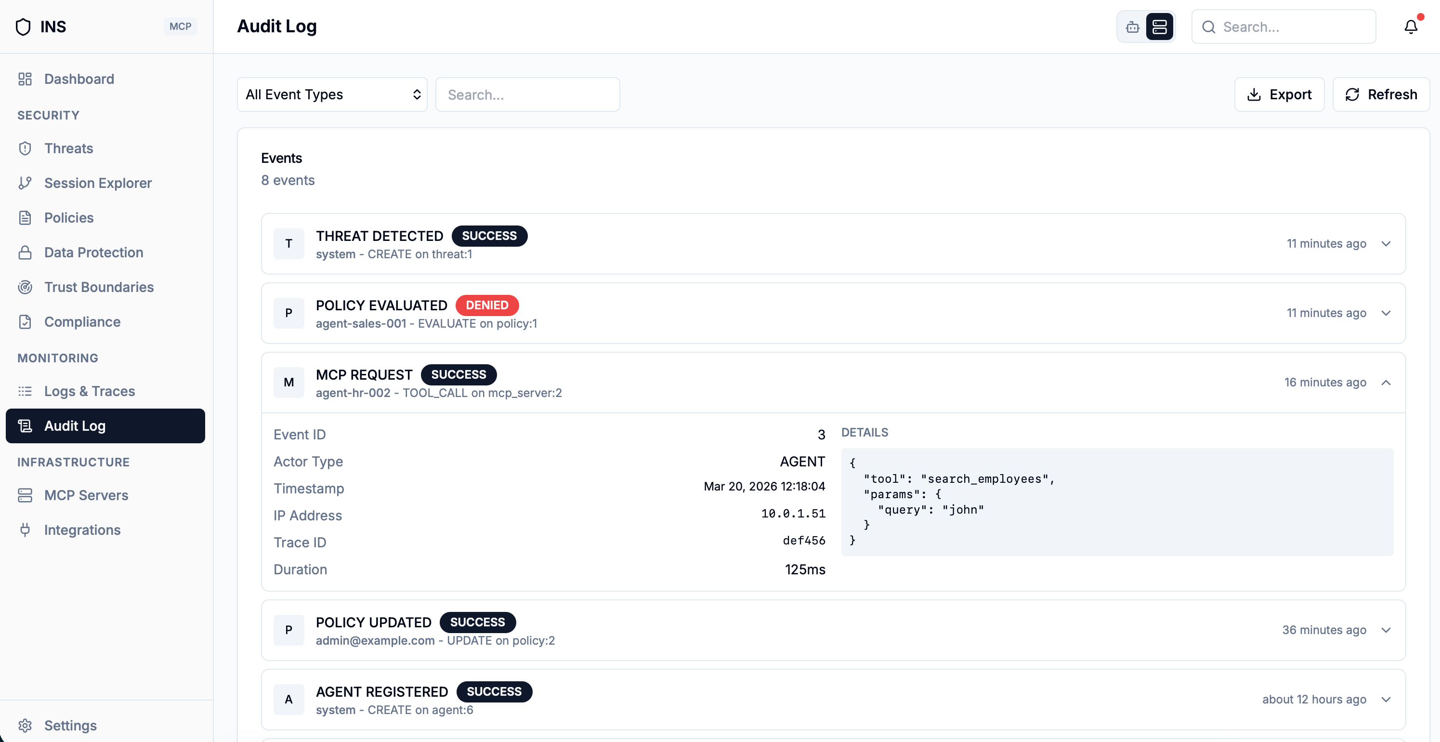
Task: Click the P avatar of POLICY EVALUATED
Action: point(288,313)
